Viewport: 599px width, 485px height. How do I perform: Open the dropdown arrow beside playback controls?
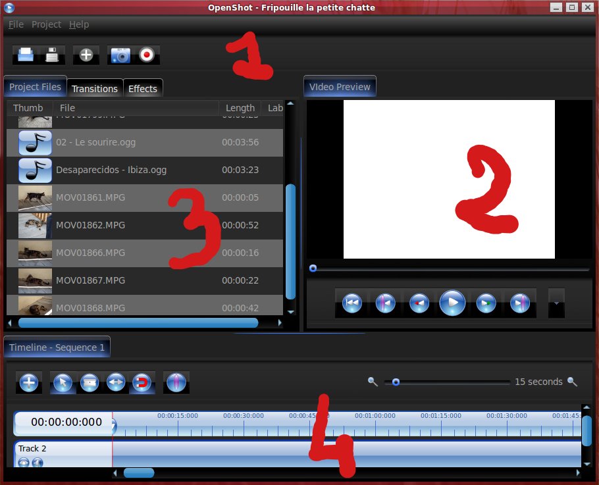point(556,303)
